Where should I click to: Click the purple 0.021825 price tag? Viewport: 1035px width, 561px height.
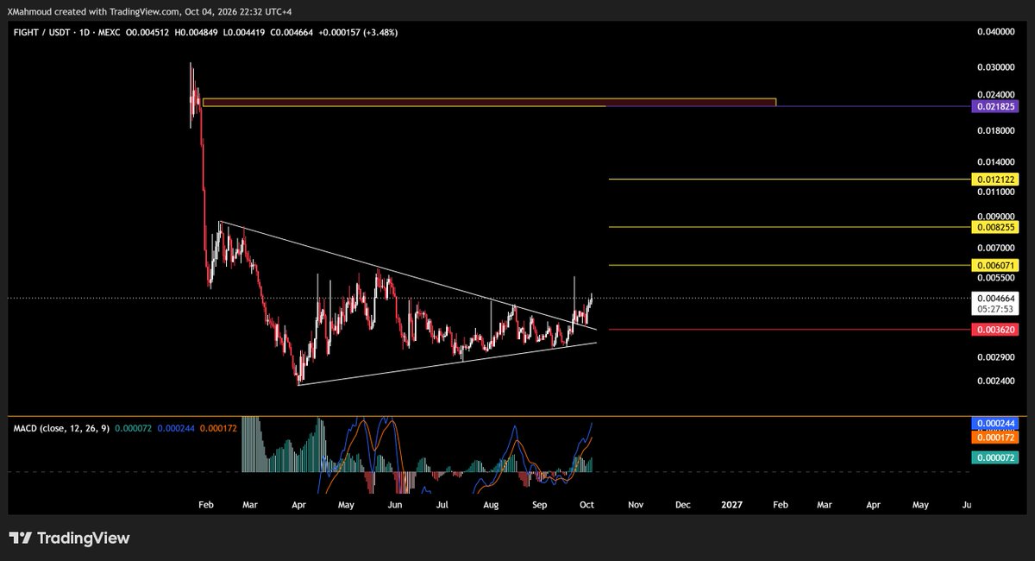995,106
